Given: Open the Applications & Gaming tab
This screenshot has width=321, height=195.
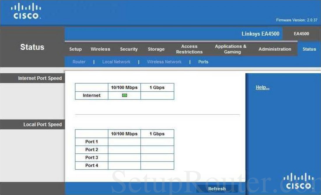Looking at the screenshot, I should click(x=231, y=49).
